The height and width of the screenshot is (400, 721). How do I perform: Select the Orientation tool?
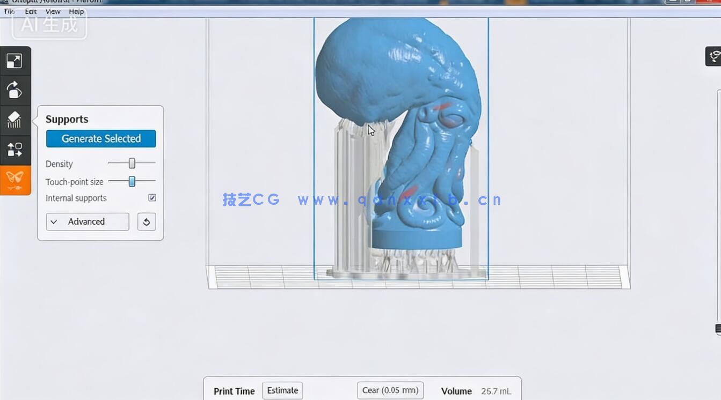pyautogui.click(x=14, y=90)
